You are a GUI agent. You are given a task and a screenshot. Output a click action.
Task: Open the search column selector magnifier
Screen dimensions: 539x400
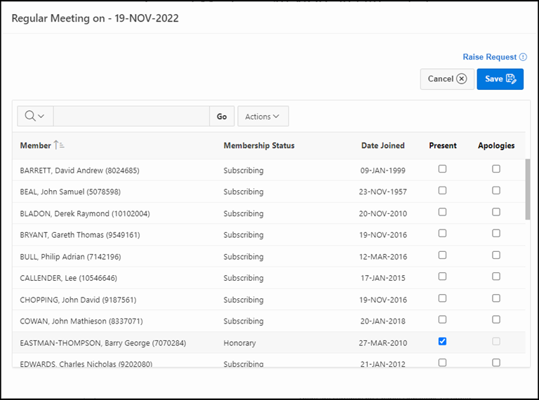pos(35,116)
